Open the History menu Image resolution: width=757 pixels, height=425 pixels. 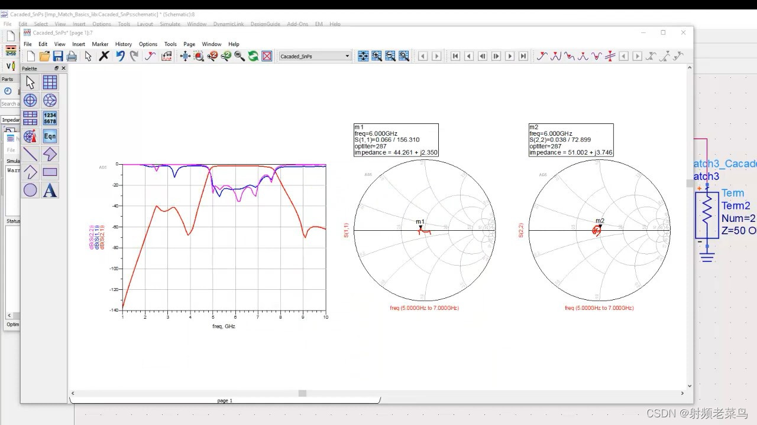tap(124, 44)
